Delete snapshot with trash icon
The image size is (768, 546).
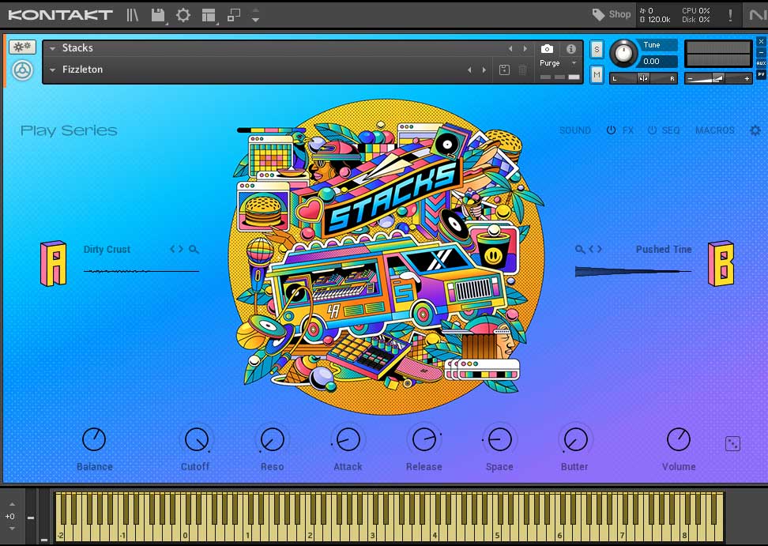point(522,70)
